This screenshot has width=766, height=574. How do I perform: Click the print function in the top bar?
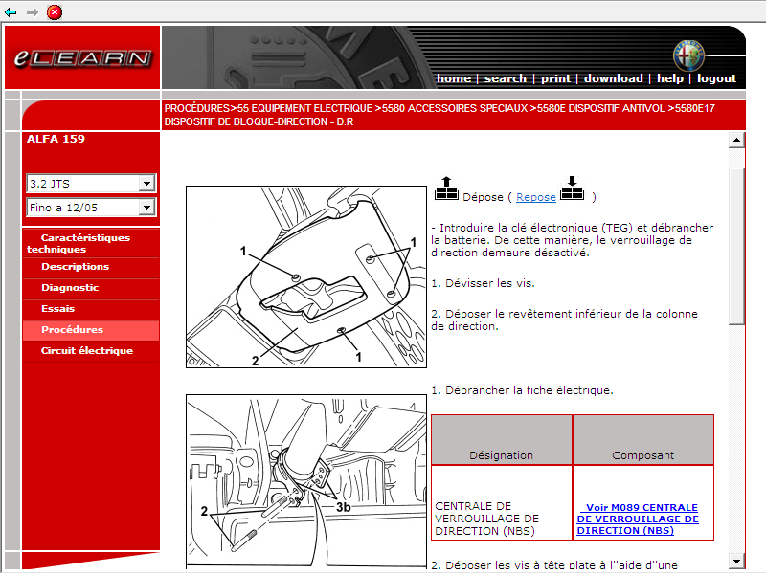point(555,78)
